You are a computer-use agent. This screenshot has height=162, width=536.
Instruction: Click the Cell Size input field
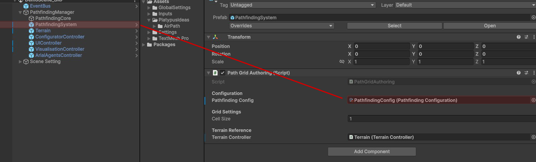click(x=439, y=119)
